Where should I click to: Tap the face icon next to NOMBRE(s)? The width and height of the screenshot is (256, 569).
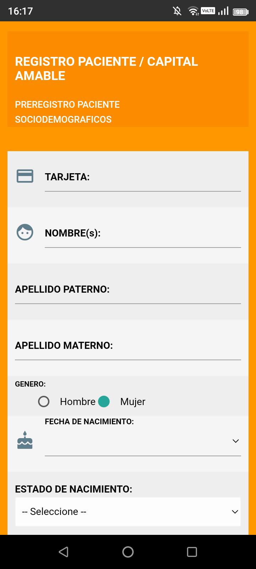[x=25, y=232]
